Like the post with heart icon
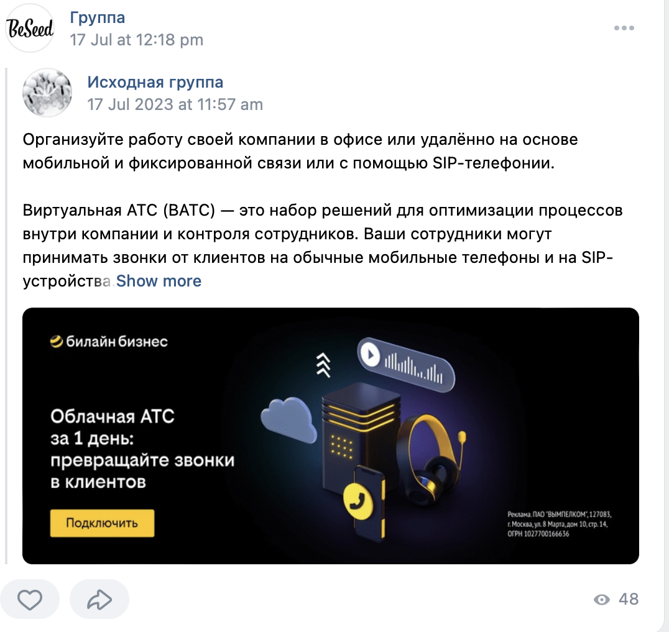The height and width of the screenshot is (632, 669). pyautogui.click(x=29, y=600)
